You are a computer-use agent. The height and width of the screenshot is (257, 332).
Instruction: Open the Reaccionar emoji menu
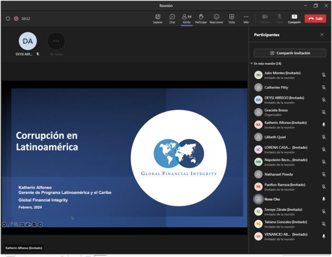[216, 19]
